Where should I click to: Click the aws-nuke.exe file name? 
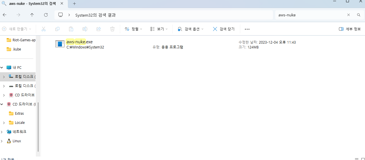point(79,42)
